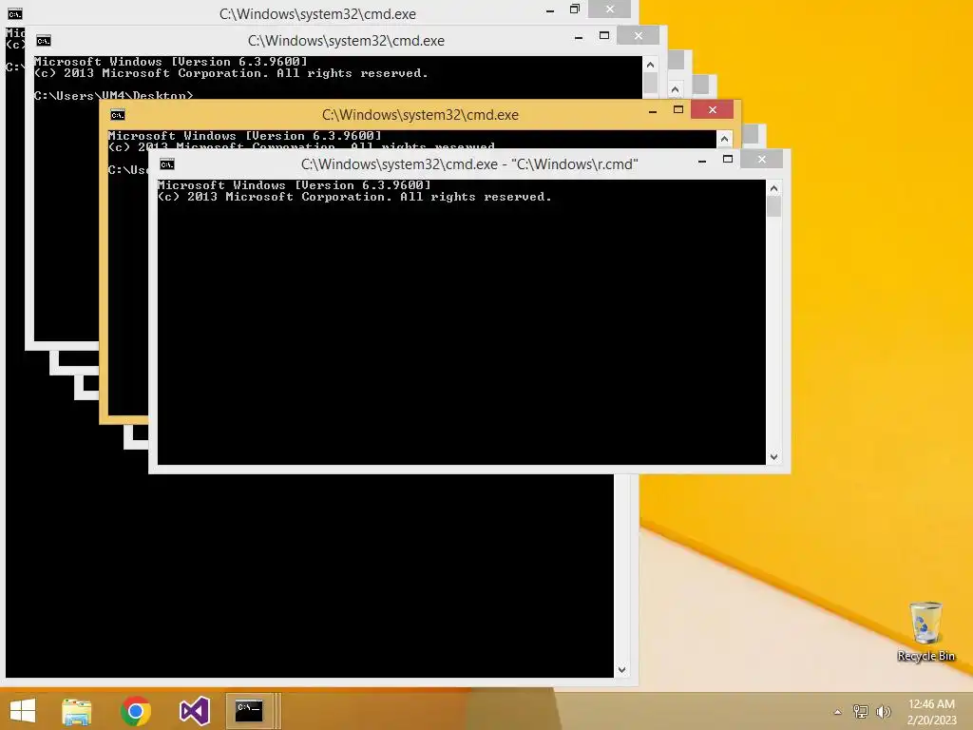Maximize the r.cmd command window
The height and width of the screenshot is (730, 973).
click(x=727, y=160)
